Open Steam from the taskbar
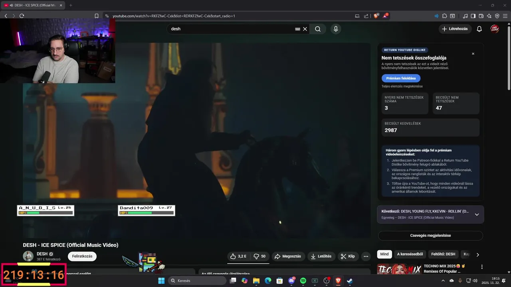The width and height of the screenshot is (511, 287). coord(350,281)
